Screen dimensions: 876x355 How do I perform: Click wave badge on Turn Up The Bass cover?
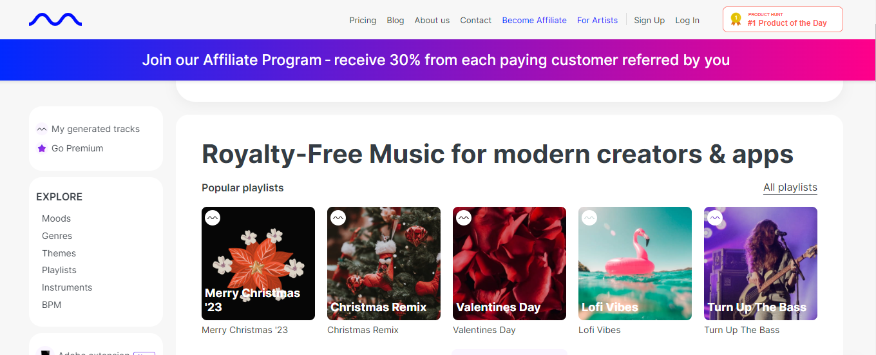pos(715,218)
